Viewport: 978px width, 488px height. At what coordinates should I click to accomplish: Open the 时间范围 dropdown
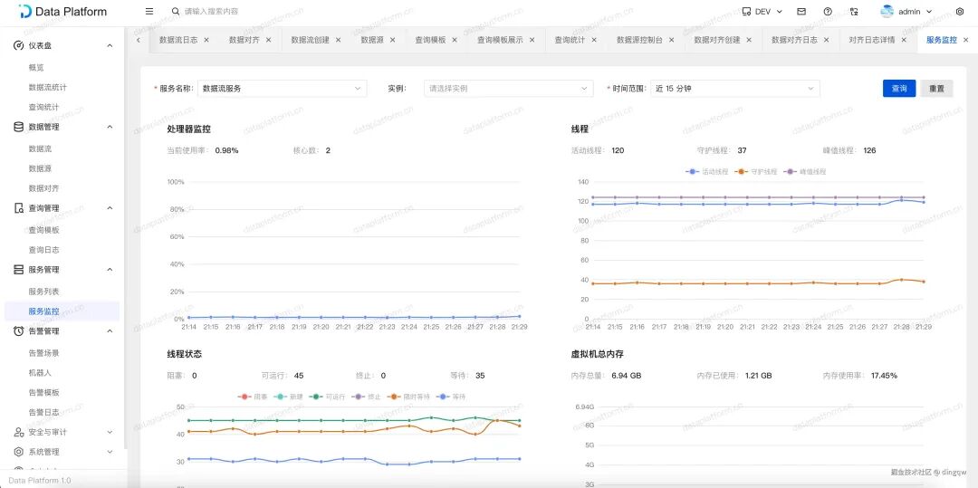tap(734, 89)
